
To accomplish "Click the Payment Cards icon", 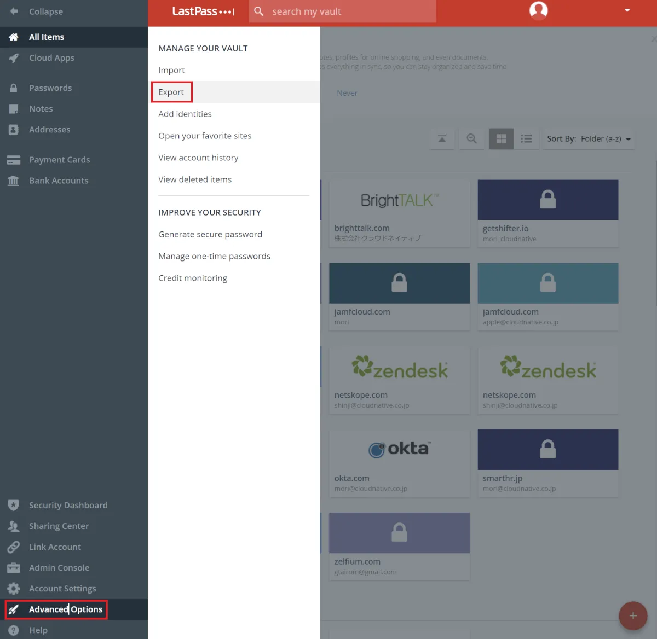I will tap(14, 160).
